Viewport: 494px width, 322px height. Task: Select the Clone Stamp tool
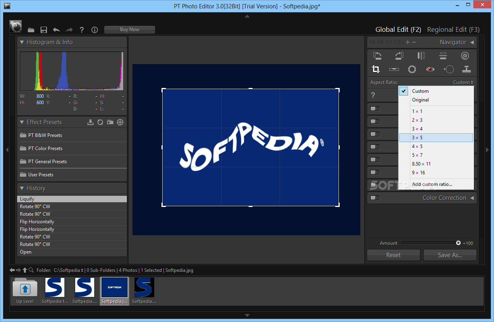click(x=467, y=69)
